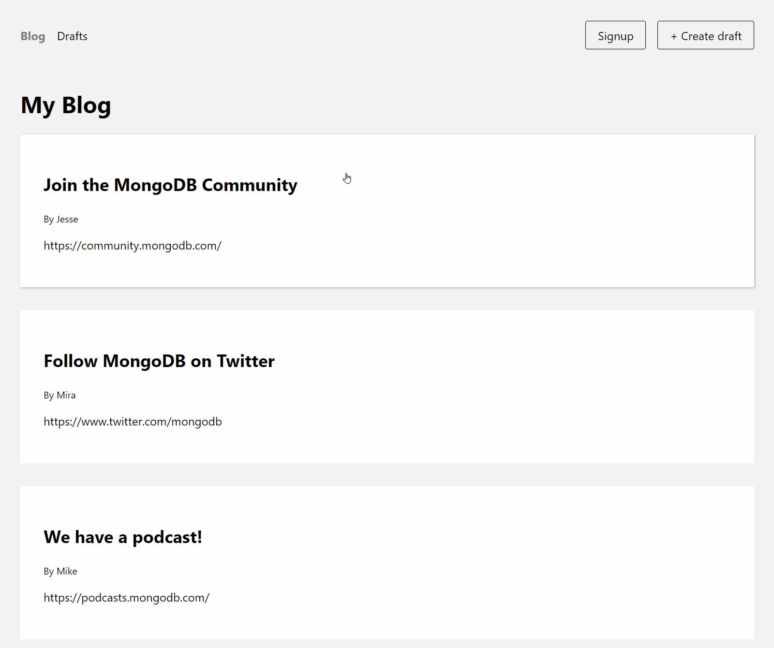This screenshot has height=648, width=774.
Task: Click the podcasts.mongodb.com URL text
Action: 126,598
